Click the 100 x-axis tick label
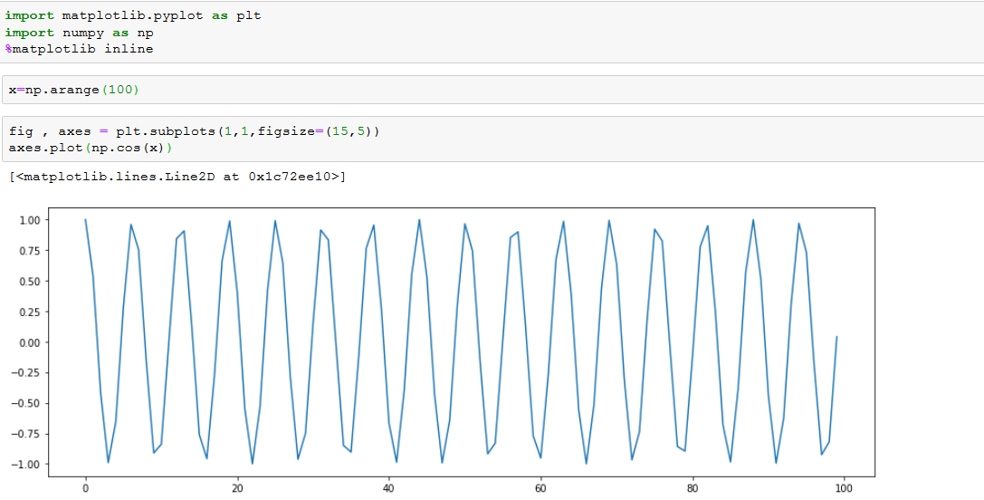 tap(844, 487)
